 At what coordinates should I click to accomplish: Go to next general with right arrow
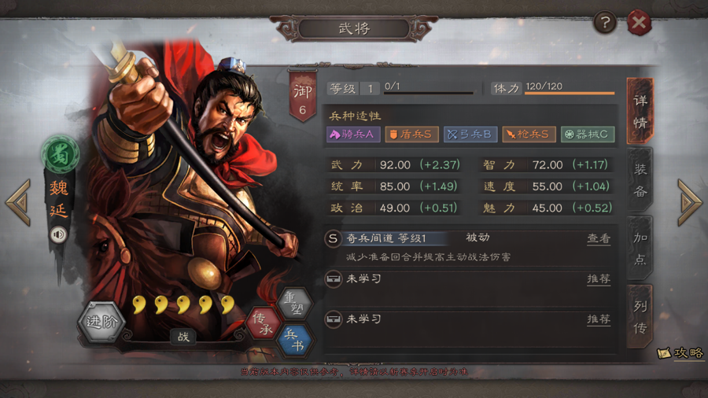[x=689, y=202]
